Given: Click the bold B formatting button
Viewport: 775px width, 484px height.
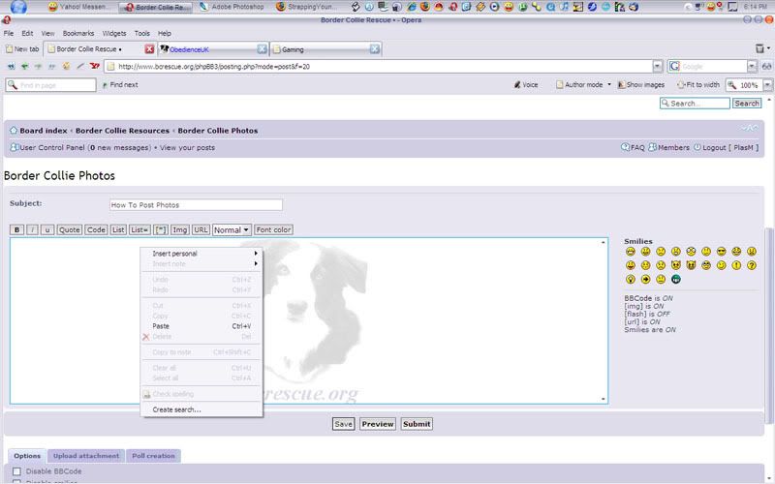Looking at the screenshot, I should pyautogui.click(x=16, y=229).
